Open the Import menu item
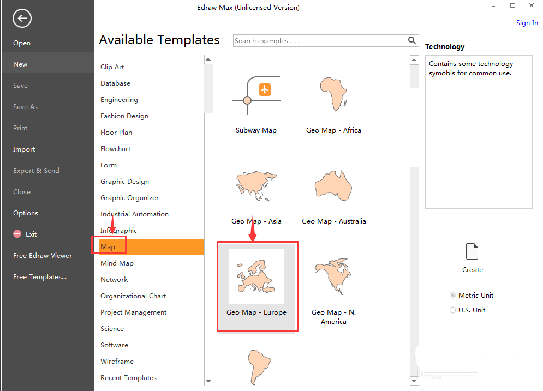543x391 pixels. pyautogui.click(x=24, y=149)
